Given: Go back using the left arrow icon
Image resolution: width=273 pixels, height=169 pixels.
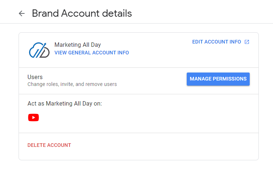Looking at the screenshot, I should click(x=22, y=13).
